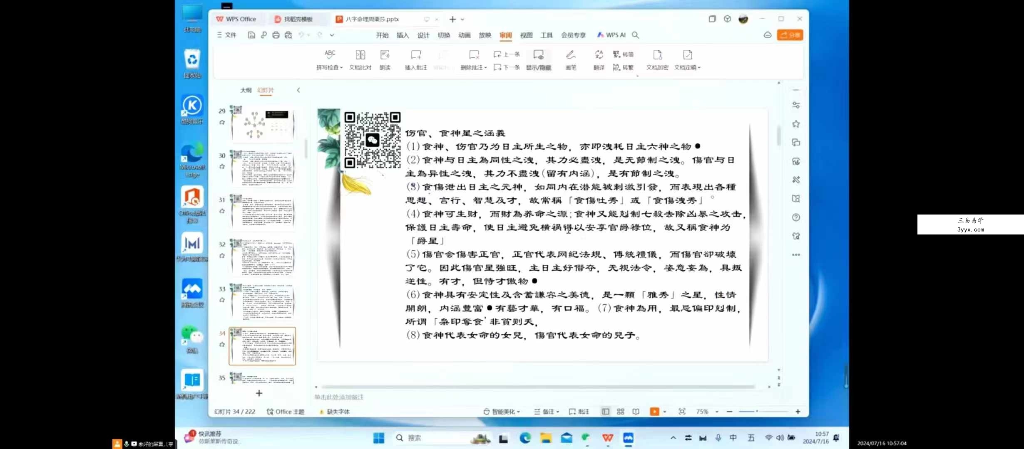Screen dimensions: 1024x449
Task: Expand 文档定稿 dropdown arrow
Action: pos(699,68)
